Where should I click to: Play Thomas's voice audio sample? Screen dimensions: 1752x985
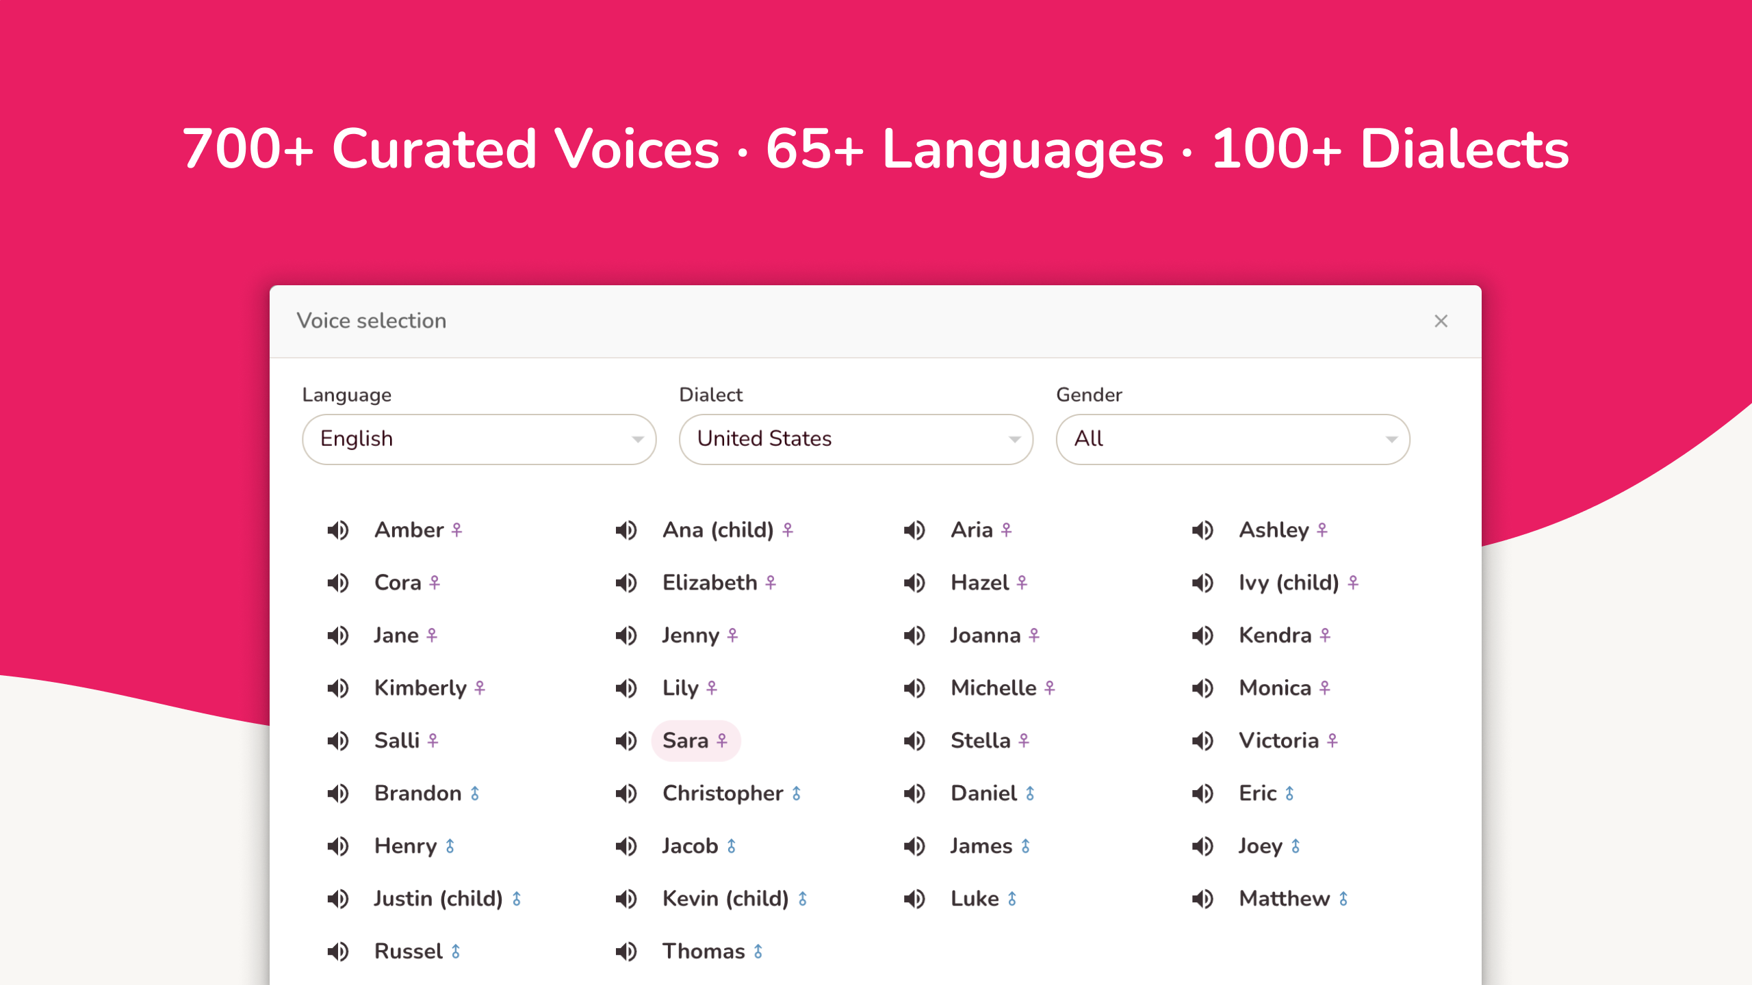[626, 951]
